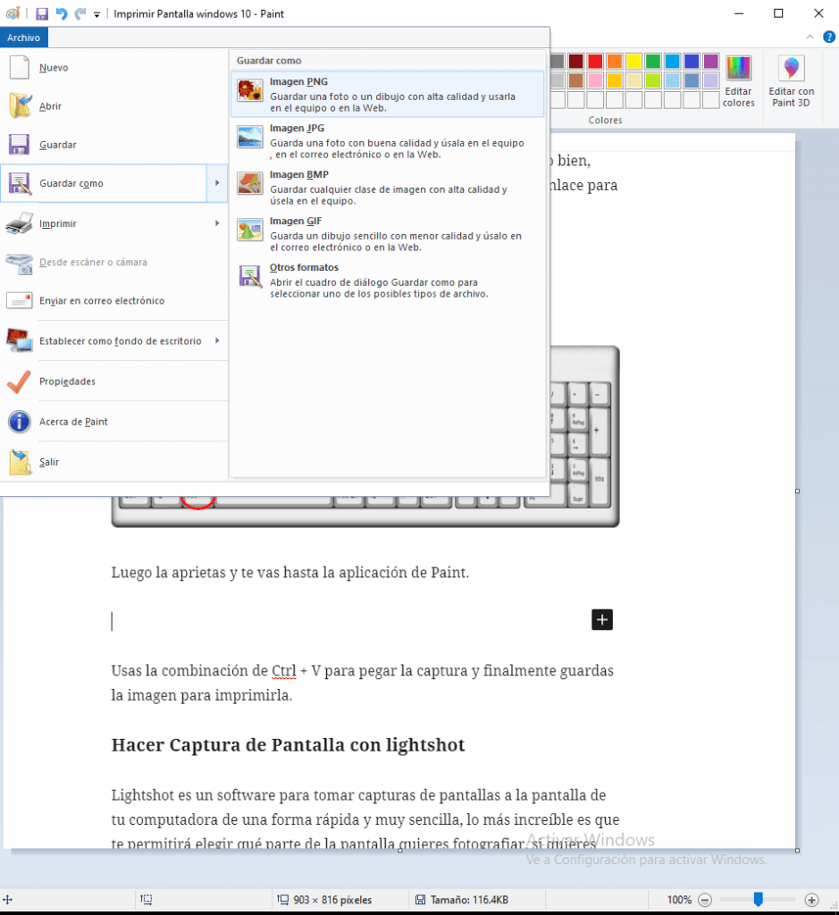Click the zoom out minus icon
Screen dimensions: 839x915
click(705, 900)
